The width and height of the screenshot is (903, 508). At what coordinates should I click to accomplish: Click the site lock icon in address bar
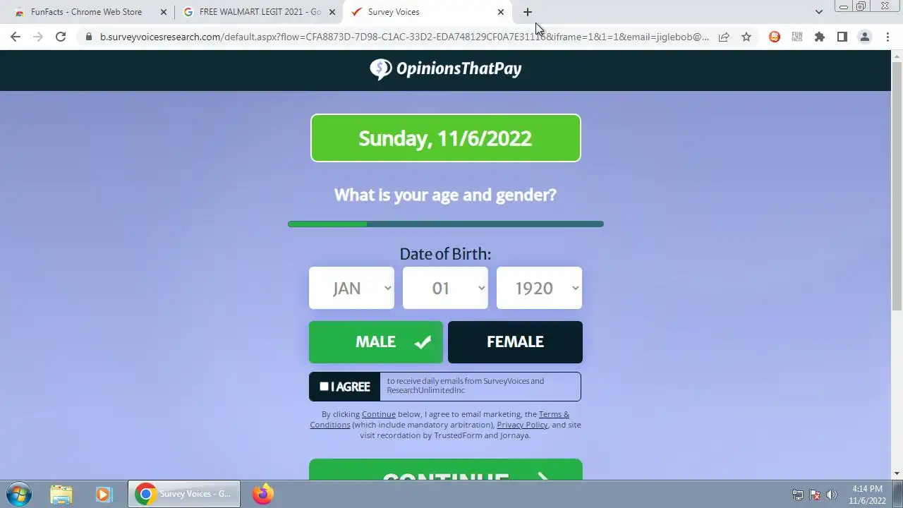click(88, 37)
